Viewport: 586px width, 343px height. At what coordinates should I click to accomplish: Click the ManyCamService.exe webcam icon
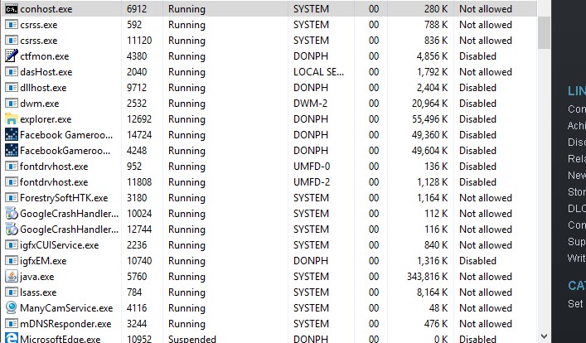pos(12,307)
